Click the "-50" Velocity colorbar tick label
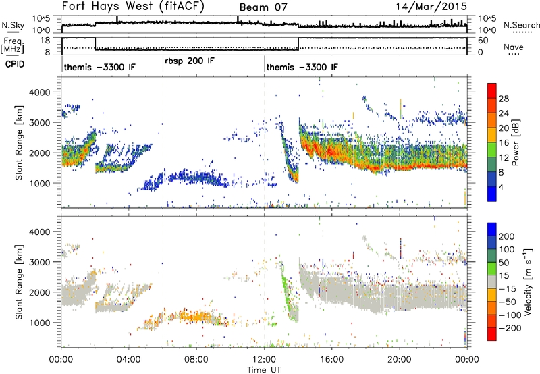 click(508, 302)
